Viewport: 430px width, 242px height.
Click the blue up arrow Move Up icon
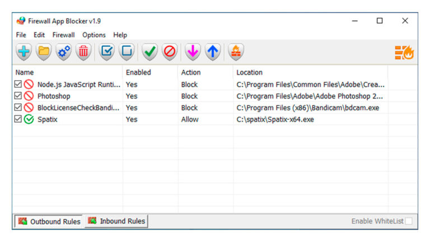(213, 52)
